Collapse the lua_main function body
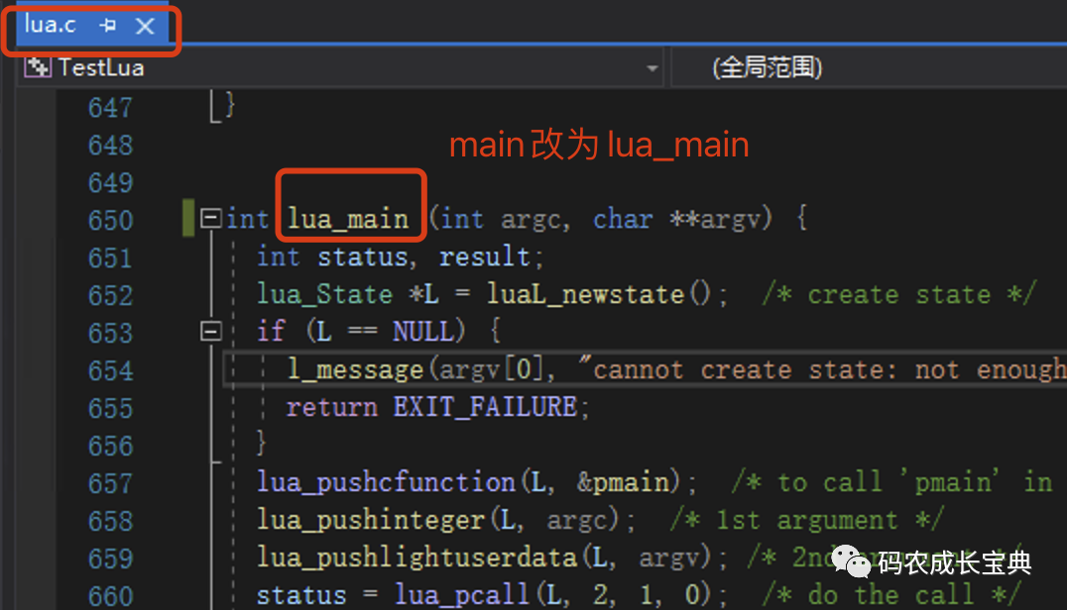Screen dimensions: 1067x610 [x=211, y=218]
